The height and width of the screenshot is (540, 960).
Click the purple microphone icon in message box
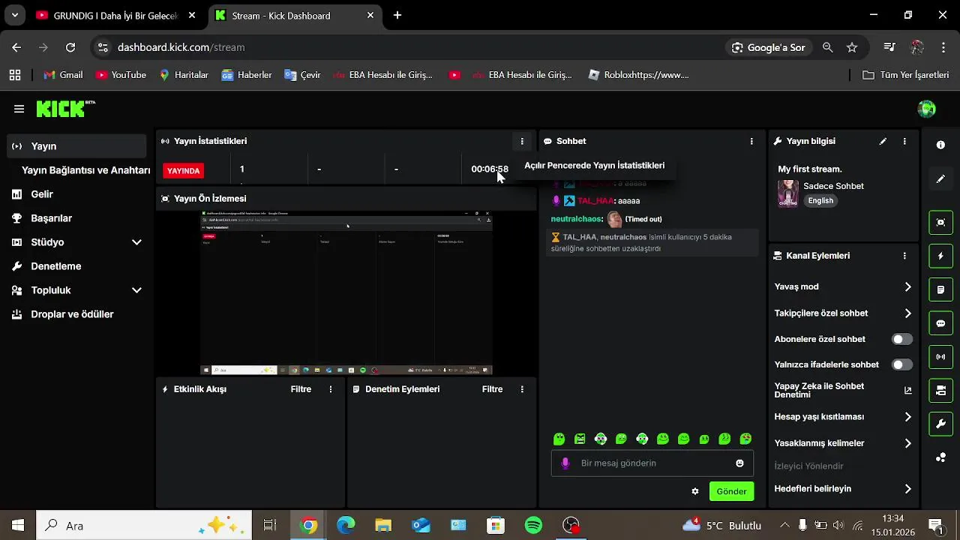(565, 463)
